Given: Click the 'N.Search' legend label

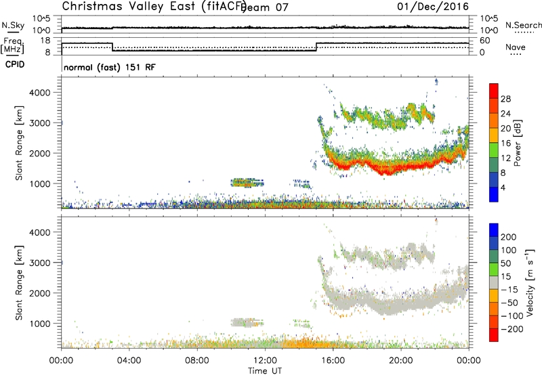Looking at the screenshot, I should pos(523,25).
